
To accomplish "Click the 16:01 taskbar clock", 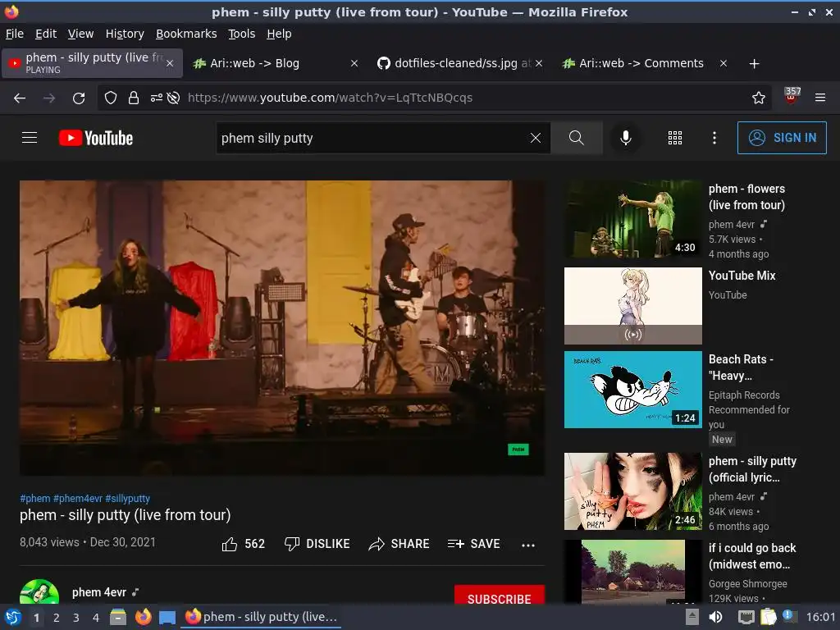I will coord(820,617).
